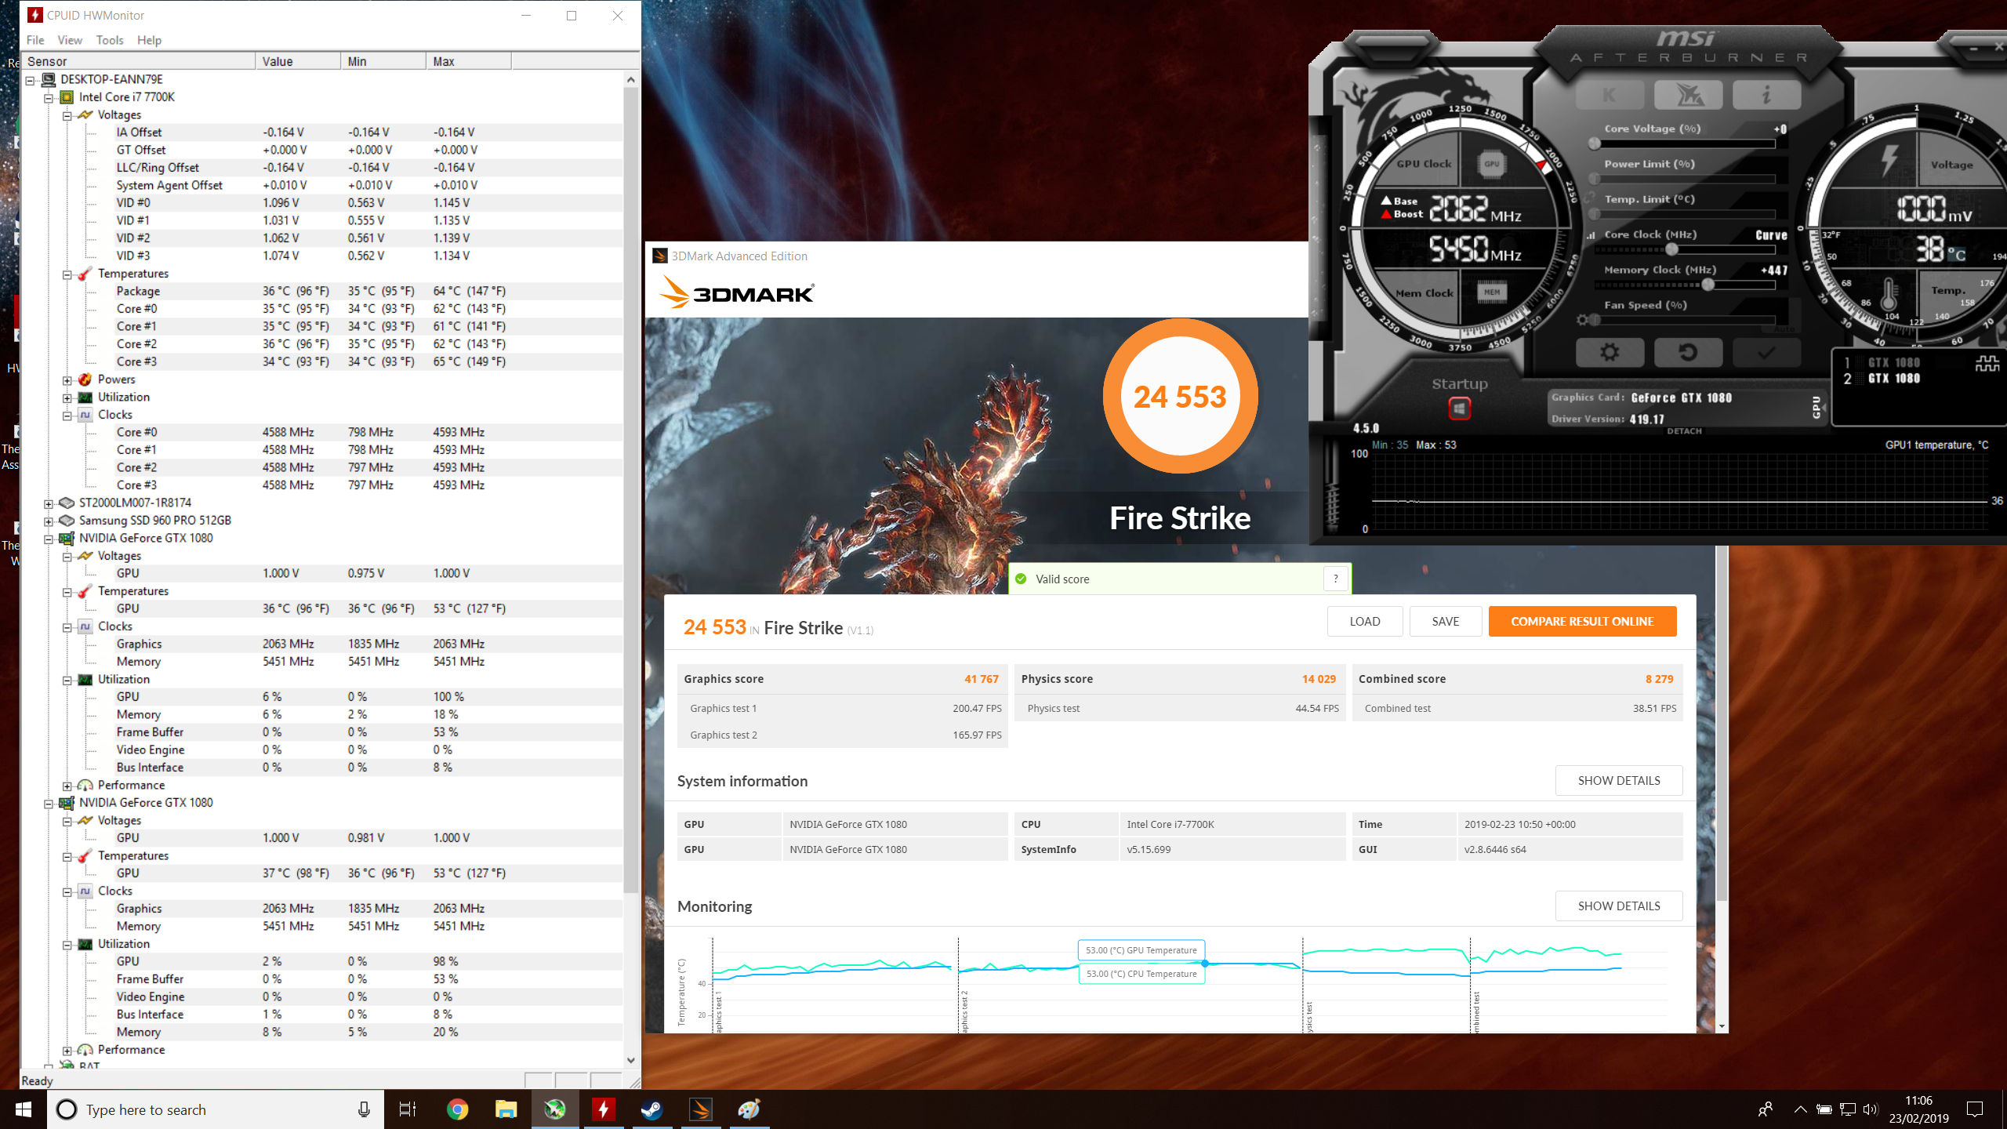Image resolution: width=2007 pixels, height=1129 pixels.
Task: Collapse the CPU Voltages node
Action: click(67, 116)
